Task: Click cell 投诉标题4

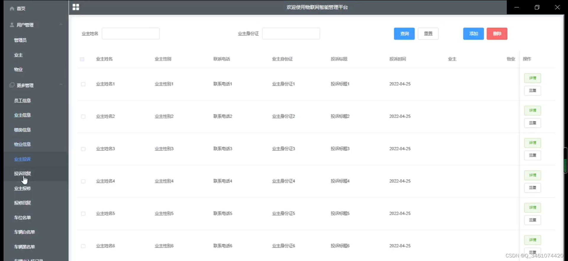Action: (x=340, y=181)
